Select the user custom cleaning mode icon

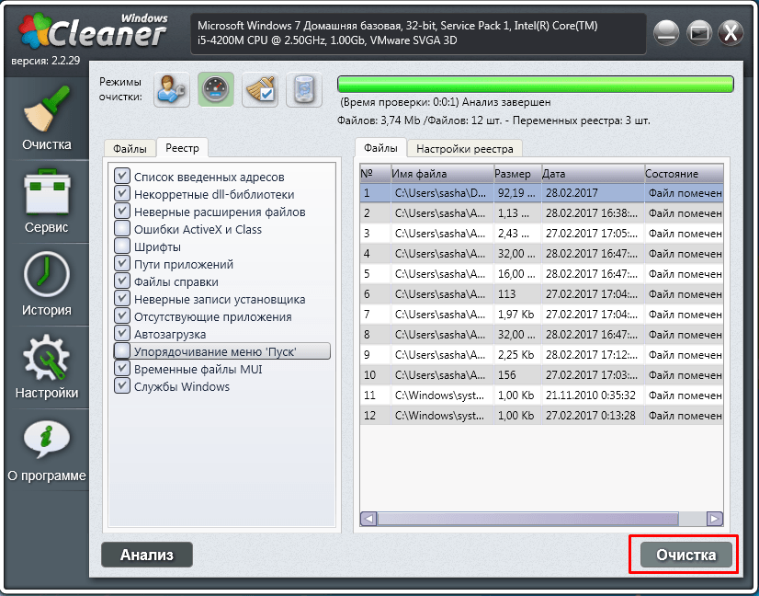[172, 89]
